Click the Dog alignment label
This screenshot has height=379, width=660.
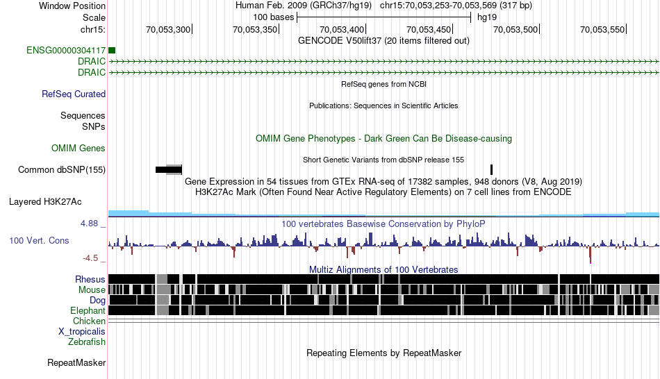click(97, 301)
